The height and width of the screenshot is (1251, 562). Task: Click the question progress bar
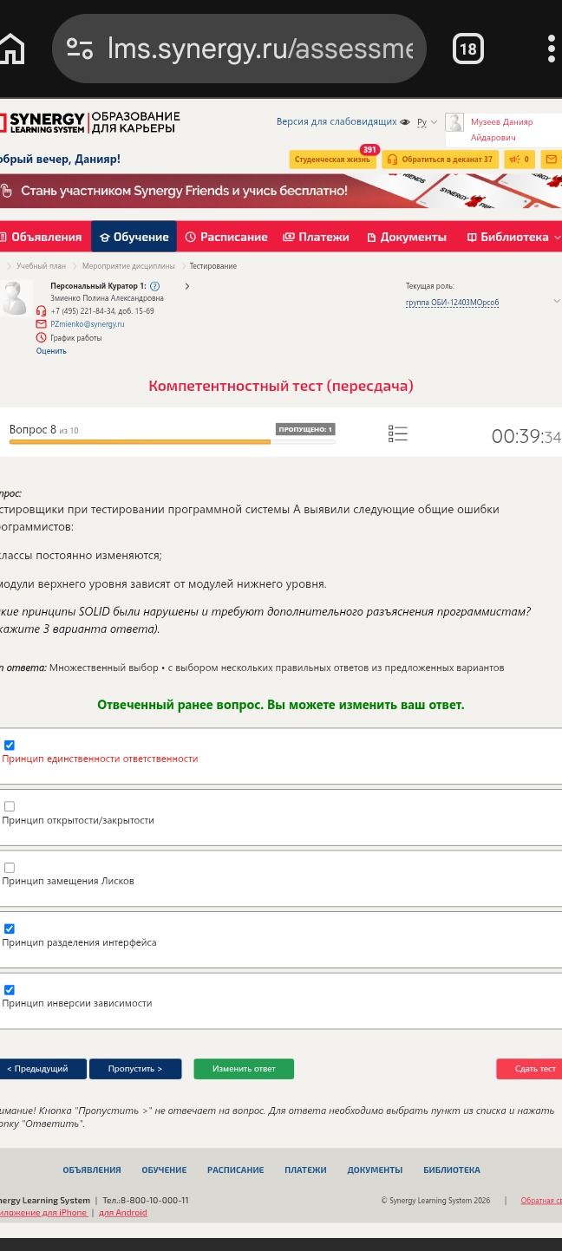pyautogui.click(x=172, y=442)
